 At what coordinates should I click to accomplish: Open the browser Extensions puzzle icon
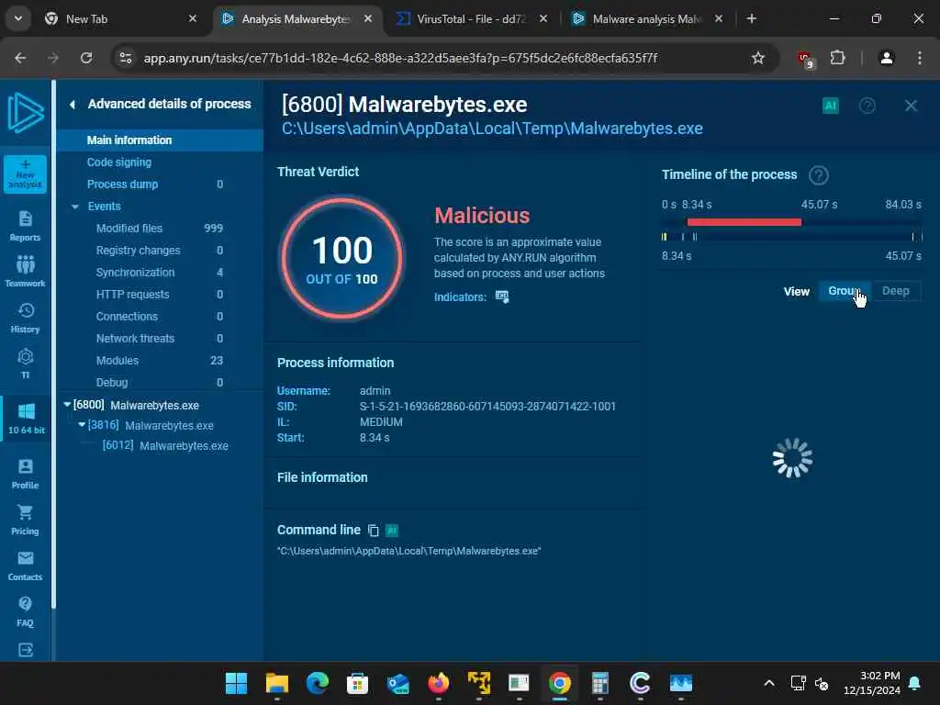pyautogui.click(x=837, y=58)
